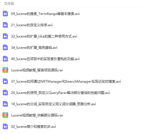The height and width of the screenshot is (134, 141).
Task: Click archive icon of 讲解部分源码.rar
Action: tap(5, 115)
